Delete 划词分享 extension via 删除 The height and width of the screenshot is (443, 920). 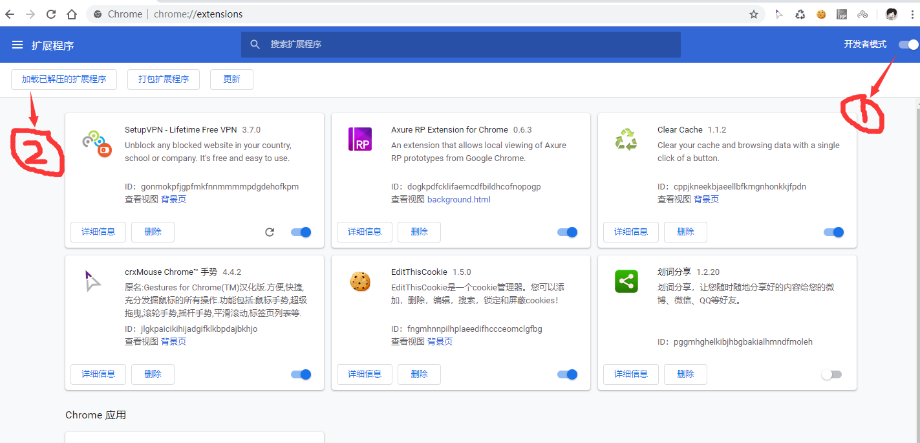tap(685, 374)
